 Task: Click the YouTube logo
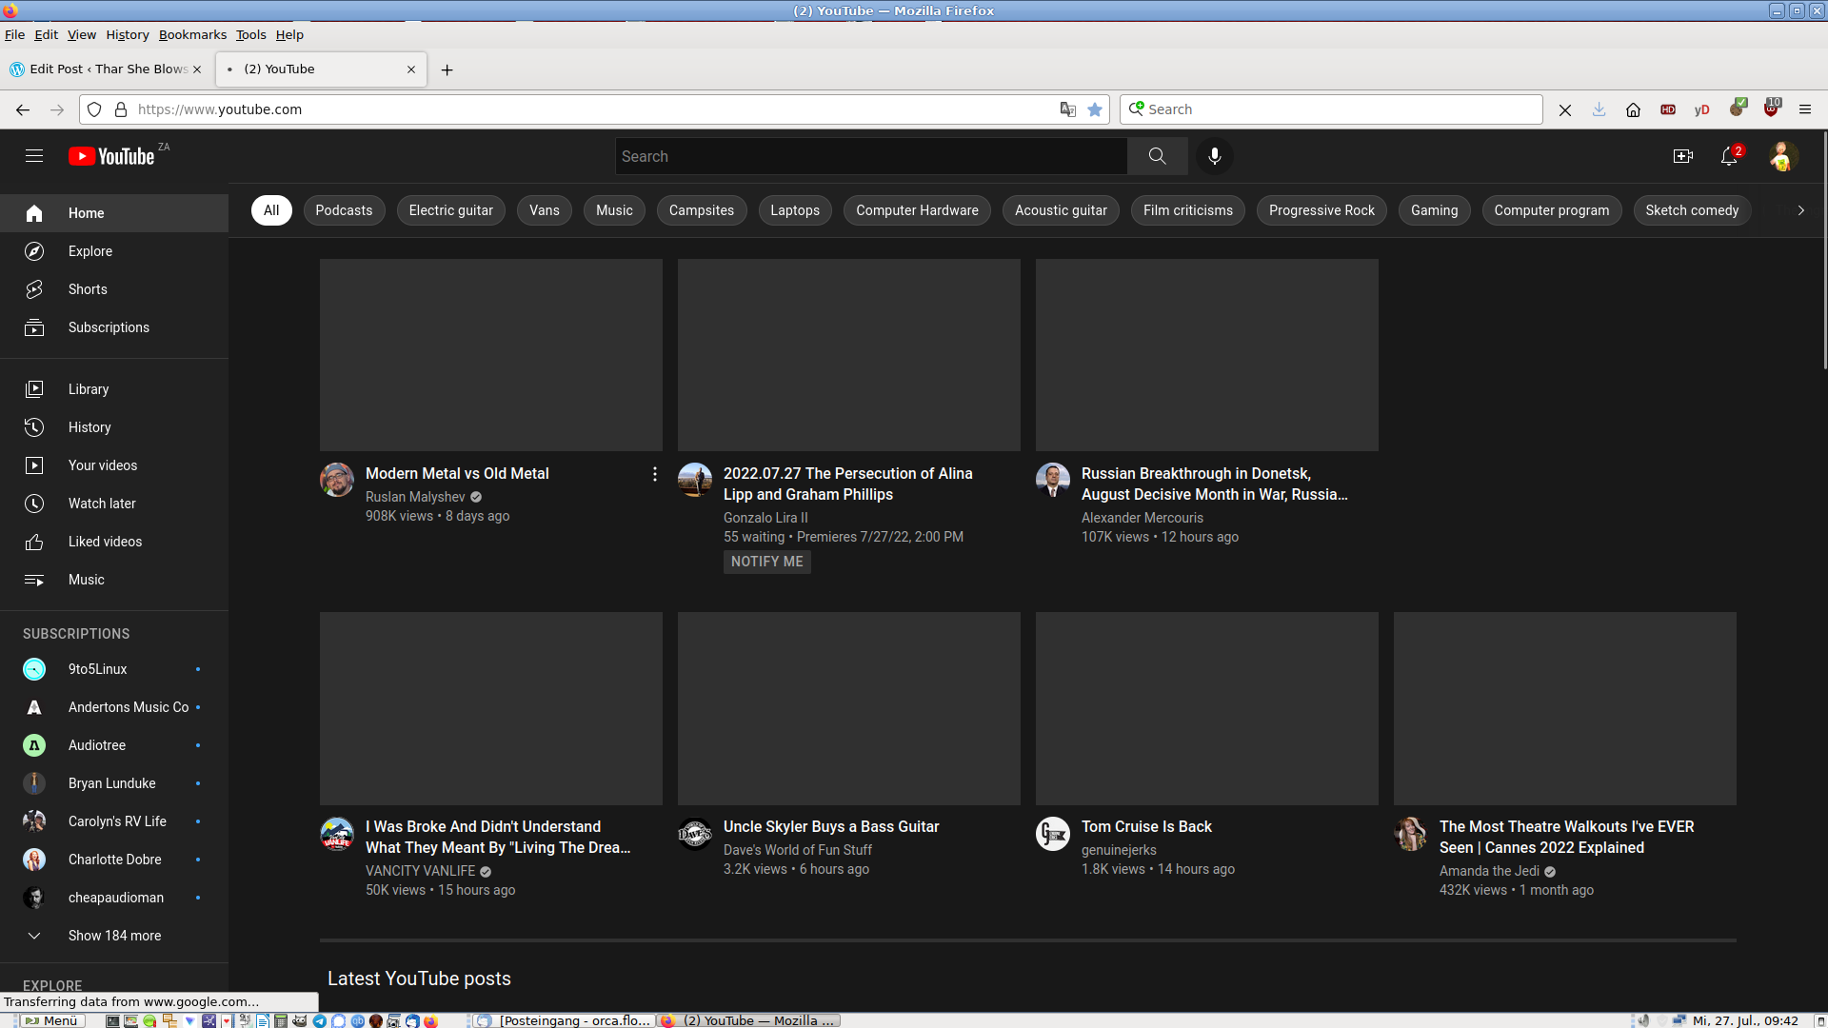tap(111, 156)
